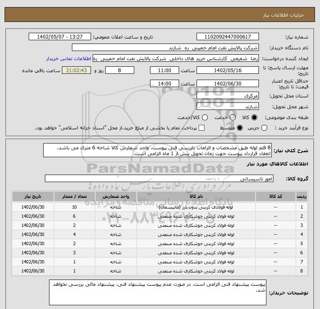Click the کد کالا column header
The image size is (320, 309).
(x=276, y=196)
